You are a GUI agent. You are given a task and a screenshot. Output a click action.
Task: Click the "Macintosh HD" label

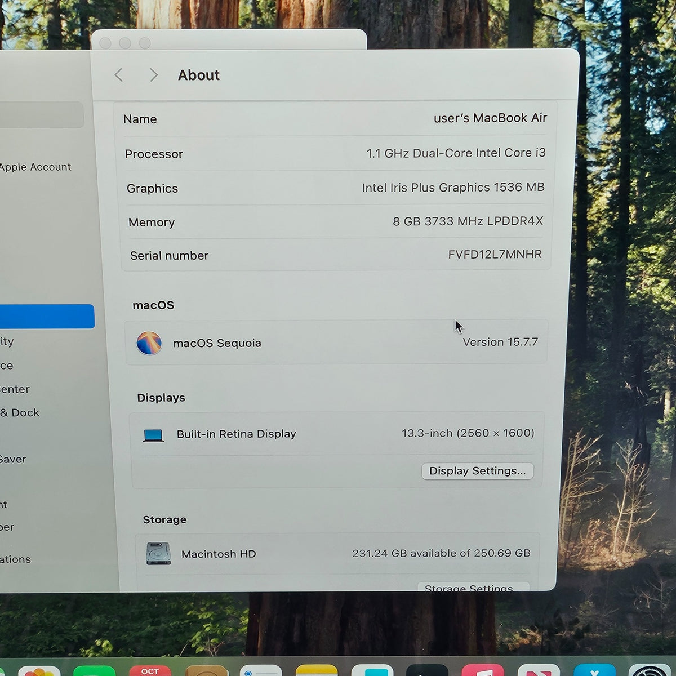[x=219, y=554]
